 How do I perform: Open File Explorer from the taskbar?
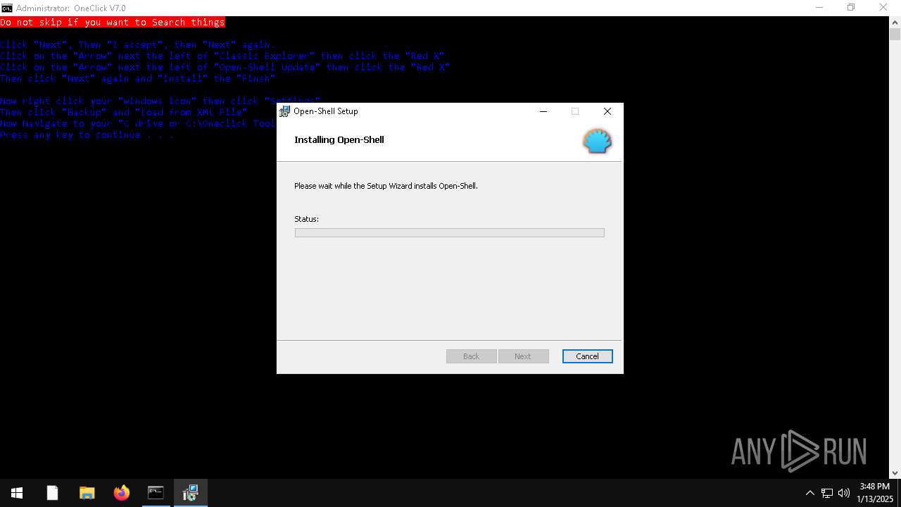pyautogui.click(x=87, y=493)
